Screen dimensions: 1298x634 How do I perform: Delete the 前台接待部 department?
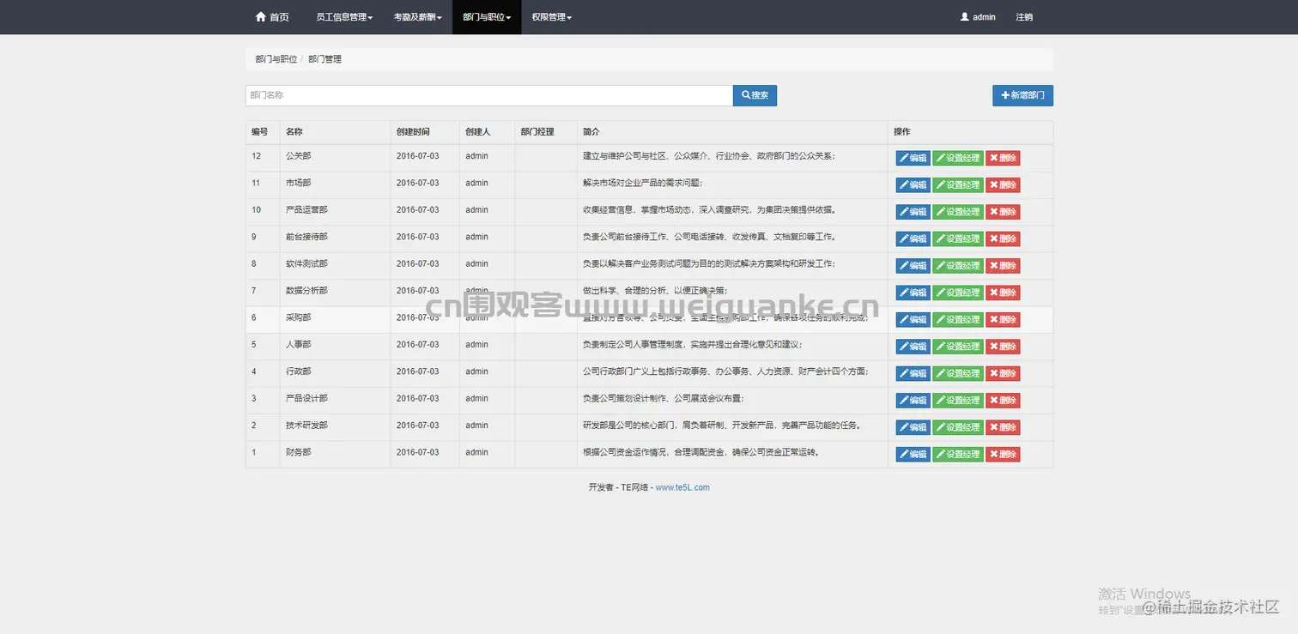tap(1003, 239)
